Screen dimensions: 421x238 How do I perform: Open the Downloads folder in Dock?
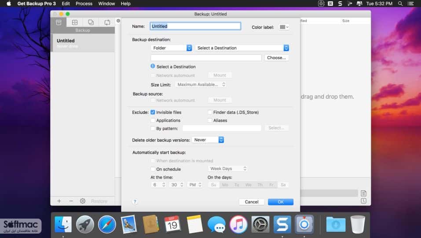click(x=336, y=224)
